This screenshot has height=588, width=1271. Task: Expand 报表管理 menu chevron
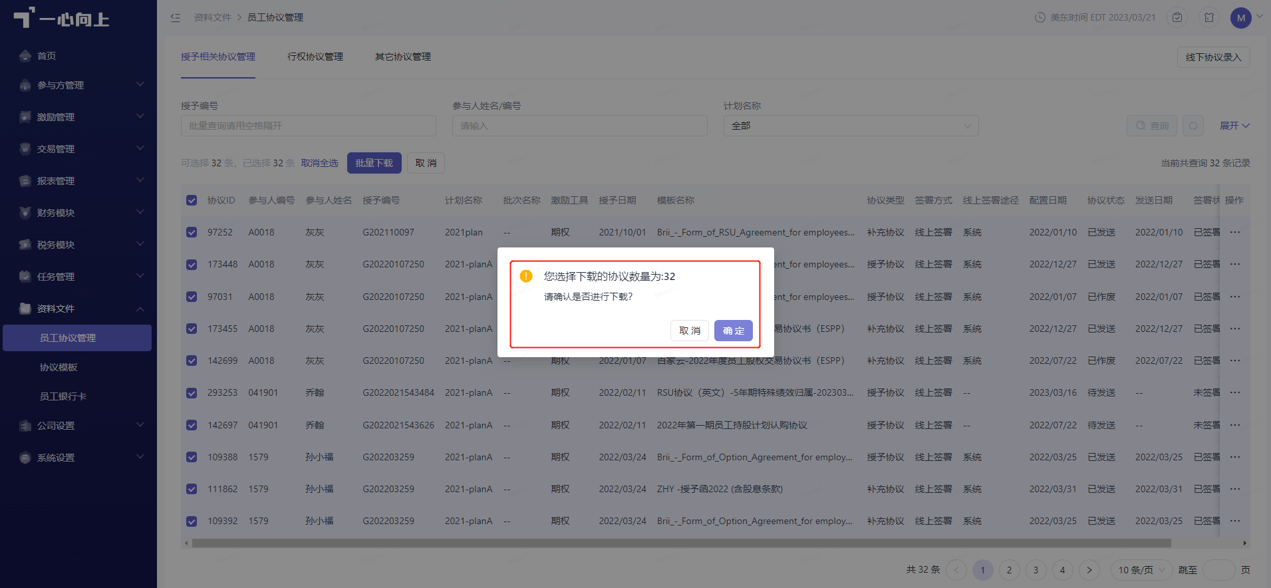click(140, 180)
